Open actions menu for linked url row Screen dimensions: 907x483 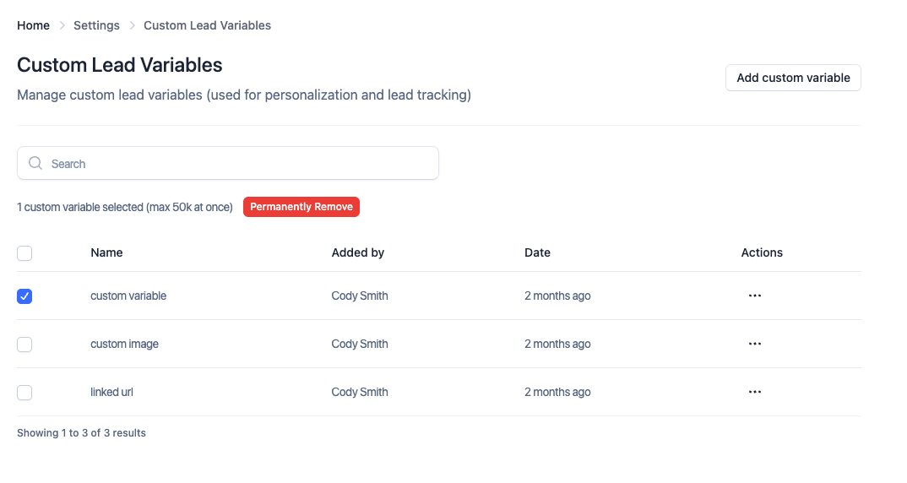coord(755,392)
